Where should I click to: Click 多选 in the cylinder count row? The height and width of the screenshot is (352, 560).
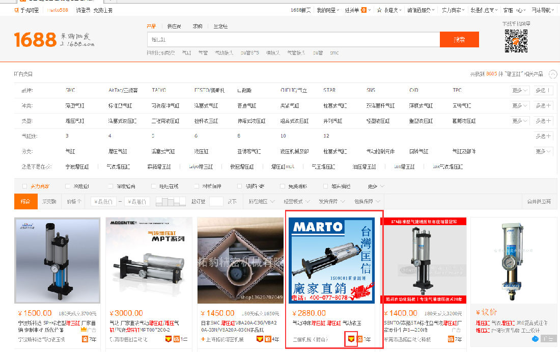coord(543,136)
